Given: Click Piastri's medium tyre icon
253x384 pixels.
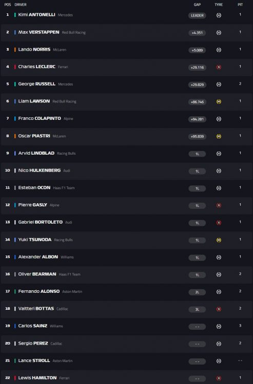Looking at the screenshot, I should 219,136.
